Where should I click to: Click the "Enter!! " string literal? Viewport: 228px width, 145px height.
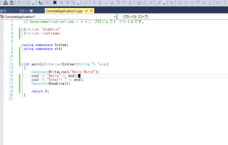pyautogui.click(x=57, y=80)
